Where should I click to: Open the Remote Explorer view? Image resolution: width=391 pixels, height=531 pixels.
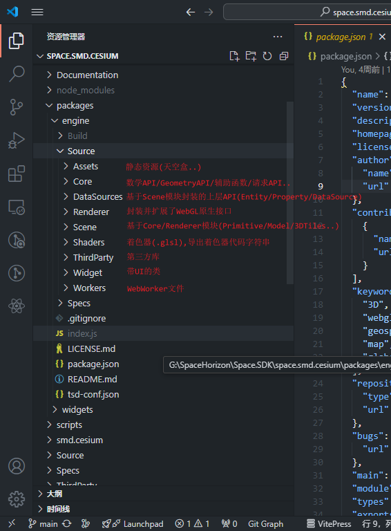(17, 207)
